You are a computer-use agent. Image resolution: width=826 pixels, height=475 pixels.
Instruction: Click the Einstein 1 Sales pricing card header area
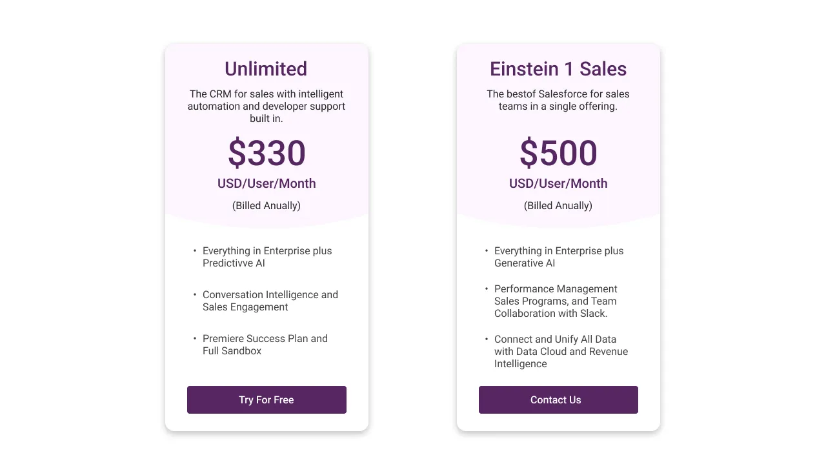click(x=558, y=129)
